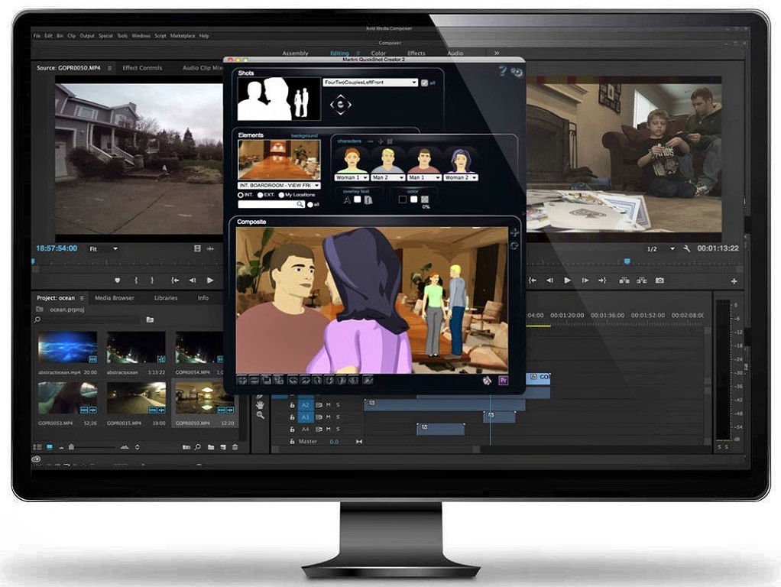Open the Woman 2 character dropdown
The height and width of the screenshot is (587, 781).
461,177
